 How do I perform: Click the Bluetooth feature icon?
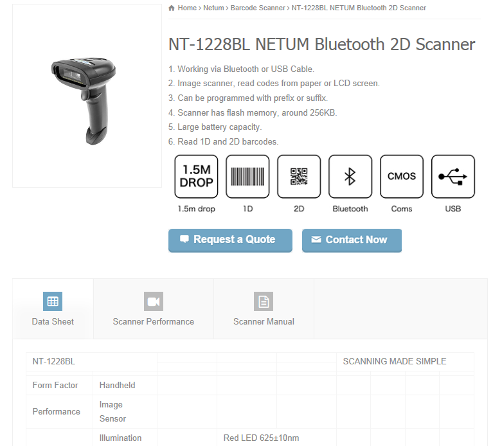[x=350, y=176]
